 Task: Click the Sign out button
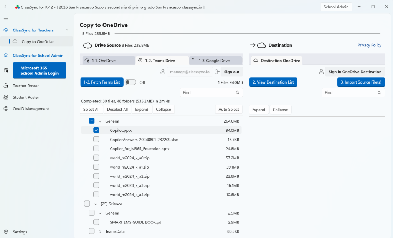point(231,72)
